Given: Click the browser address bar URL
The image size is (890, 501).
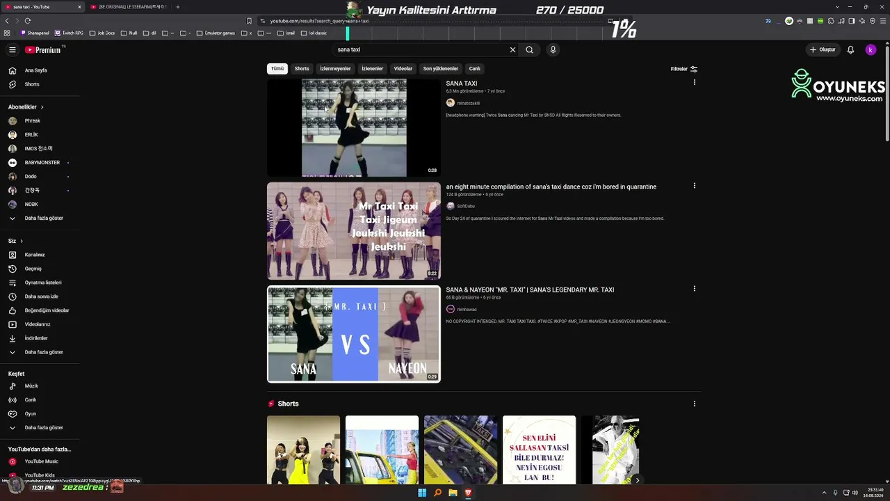Looking at the screenshot, I should 319,21.
